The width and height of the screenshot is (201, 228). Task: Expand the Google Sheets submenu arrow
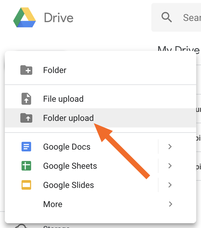(x=170, y=166)
